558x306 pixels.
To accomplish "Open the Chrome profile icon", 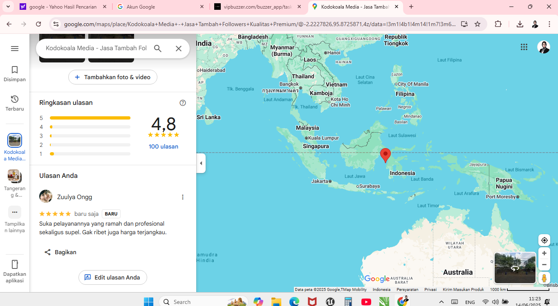I will pyautogui.click(x=535, y=24).
